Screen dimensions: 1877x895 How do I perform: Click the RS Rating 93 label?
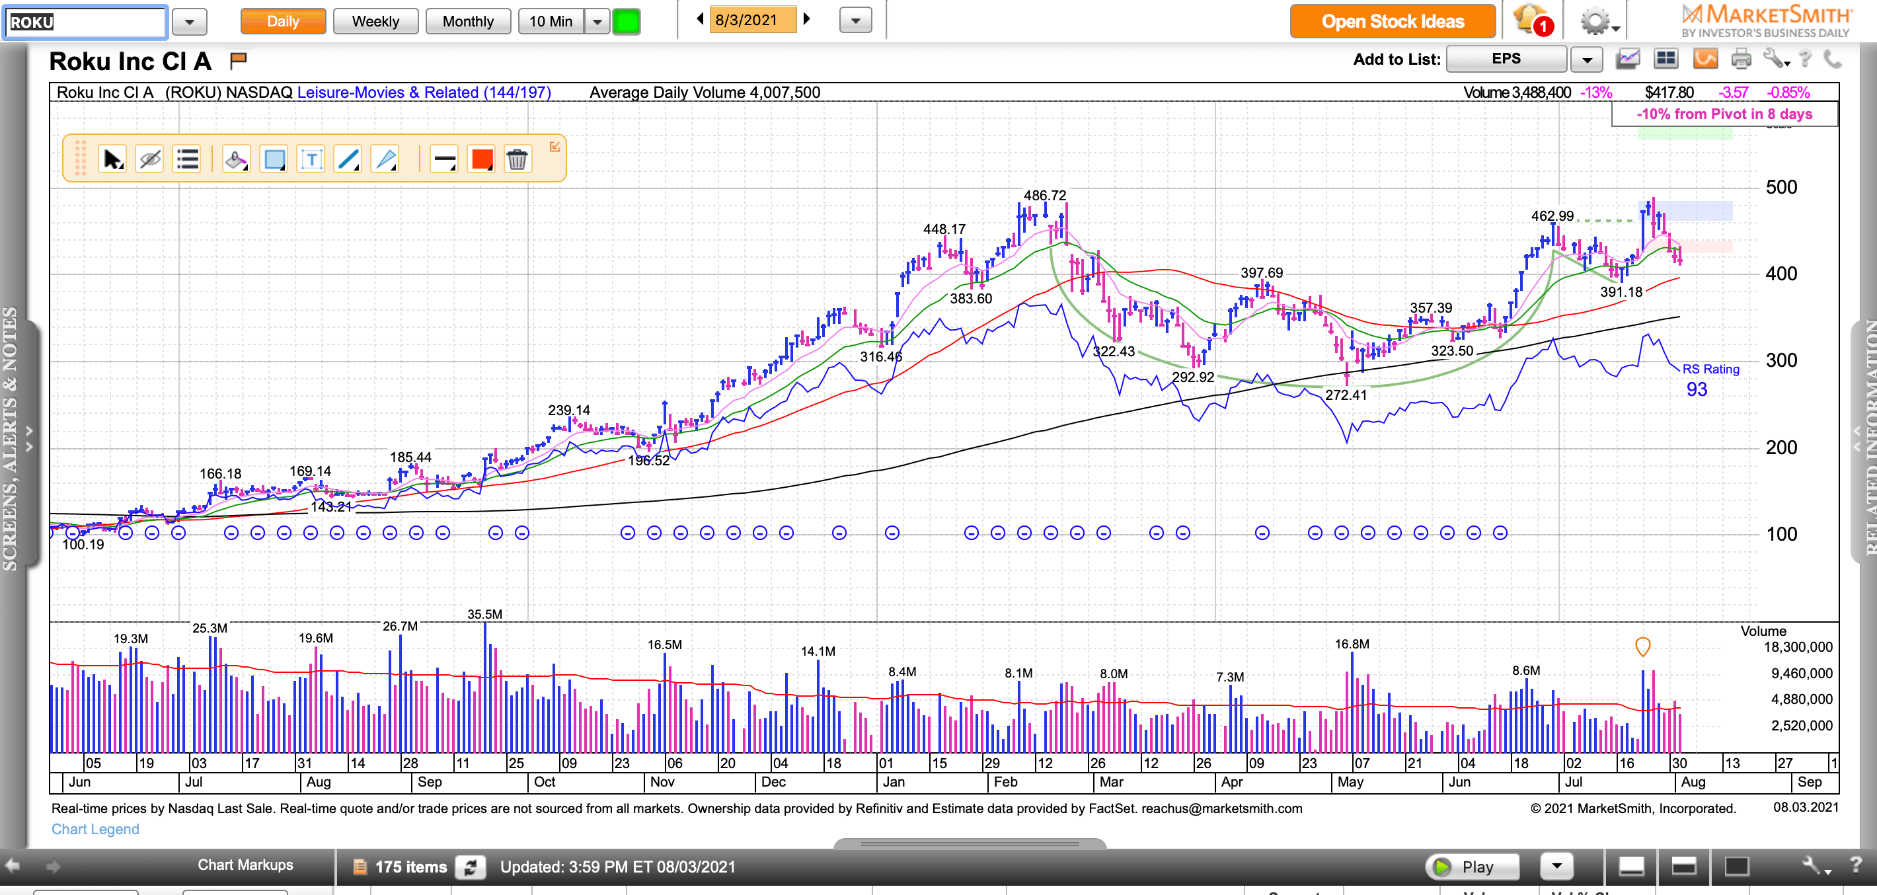click(x=1710, y=379)
